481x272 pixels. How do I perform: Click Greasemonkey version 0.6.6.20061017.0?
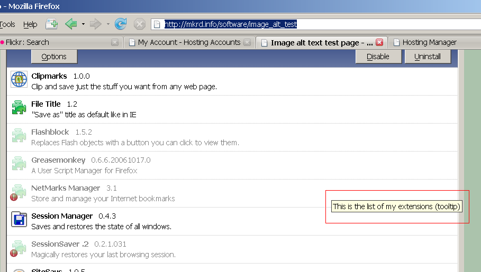121,160
